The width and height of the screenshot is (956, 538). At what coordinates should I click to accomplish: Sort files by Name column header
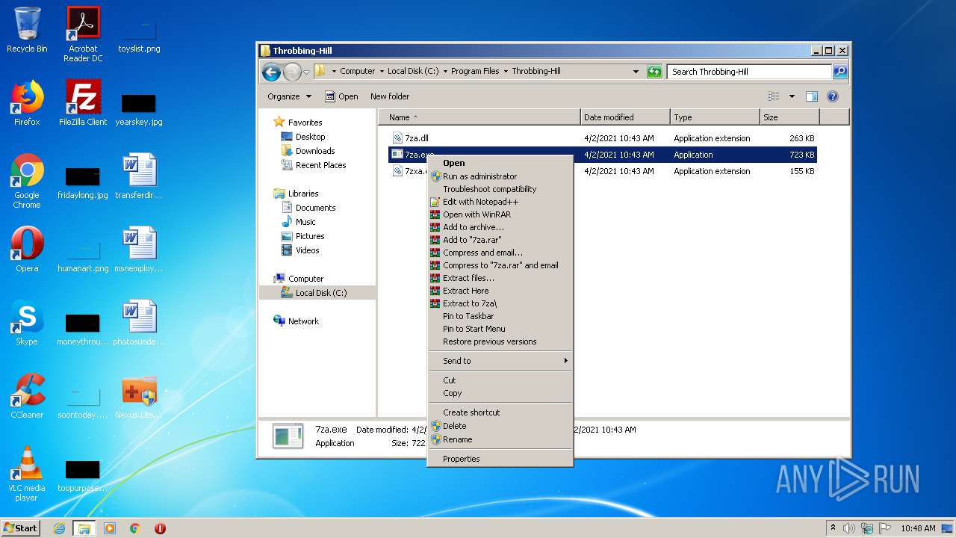[x=479, y=117]
